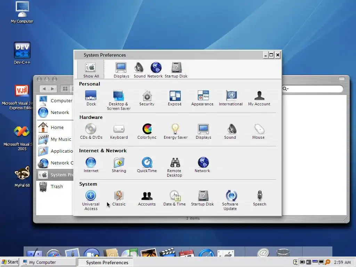Click the Show All icon in System Preferences
Viewport: 356px width, 267px height.
point(91,70)
